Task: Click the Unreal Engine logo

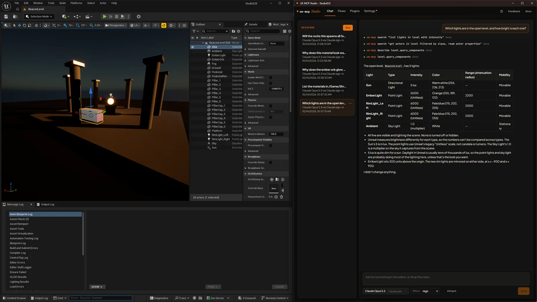Action: [x=6, y=6]
